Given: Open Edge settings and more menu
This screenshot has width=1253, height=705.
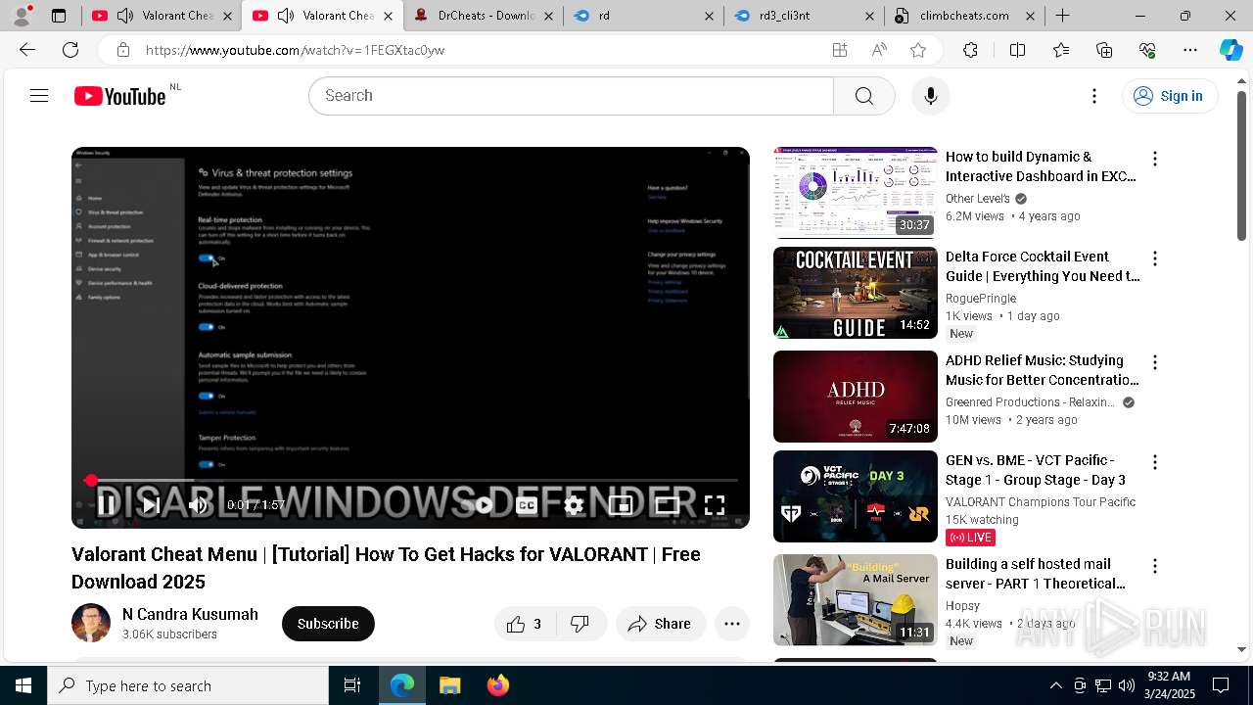Looking at the screenshot, I should 1190,50.
